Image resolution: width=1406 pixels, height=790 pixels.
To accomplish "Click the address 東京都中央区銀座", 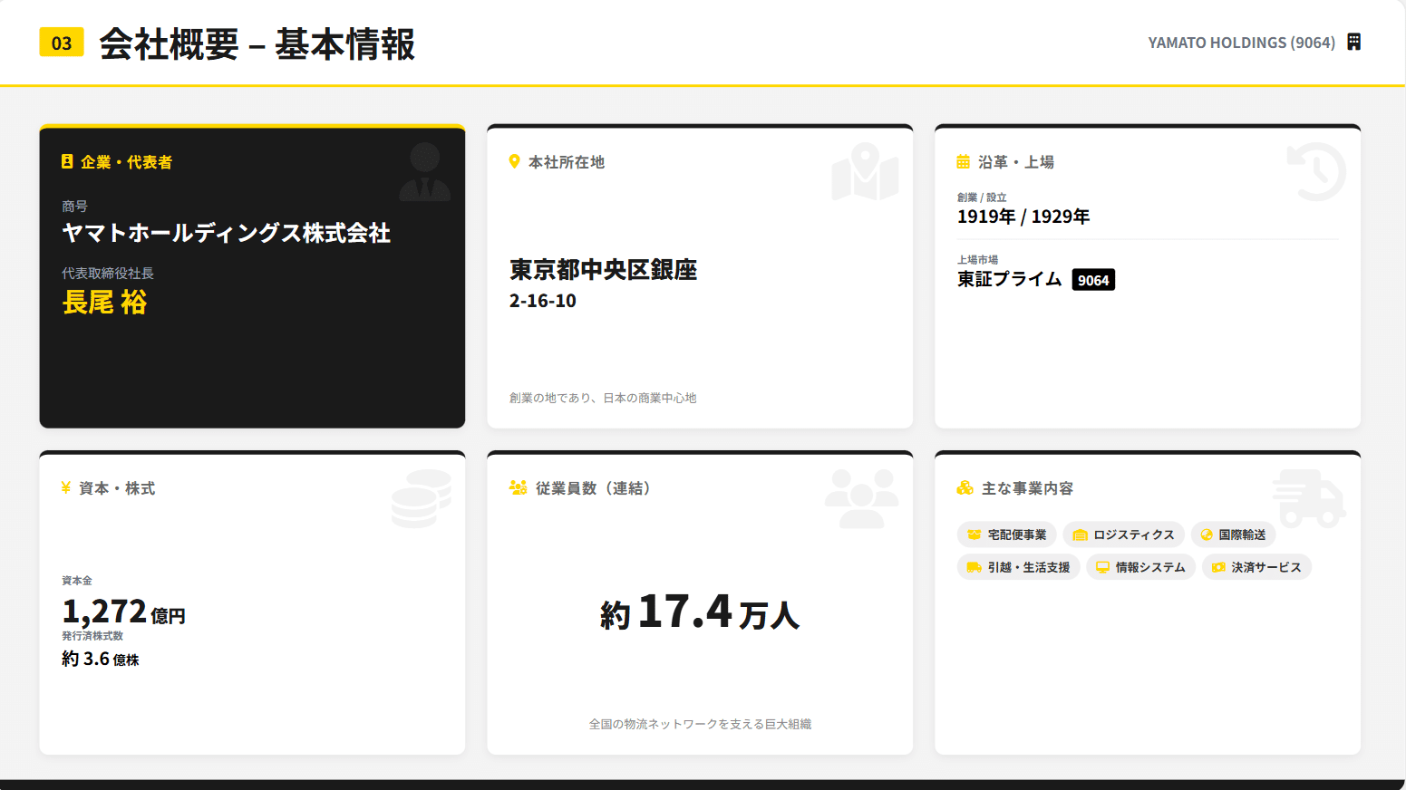I will tap(603, 270).
